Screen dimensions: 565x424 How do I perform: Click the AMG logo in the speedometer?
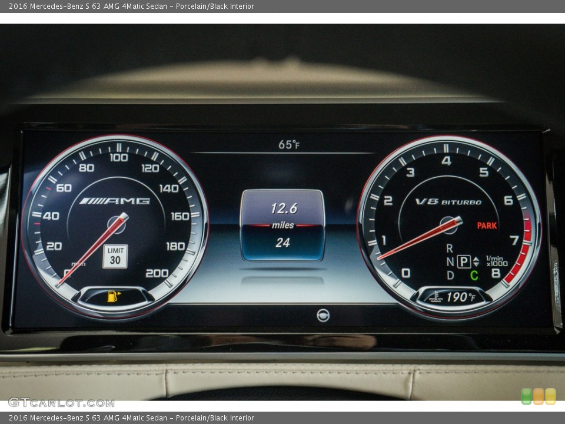click(x=115, y=201)
